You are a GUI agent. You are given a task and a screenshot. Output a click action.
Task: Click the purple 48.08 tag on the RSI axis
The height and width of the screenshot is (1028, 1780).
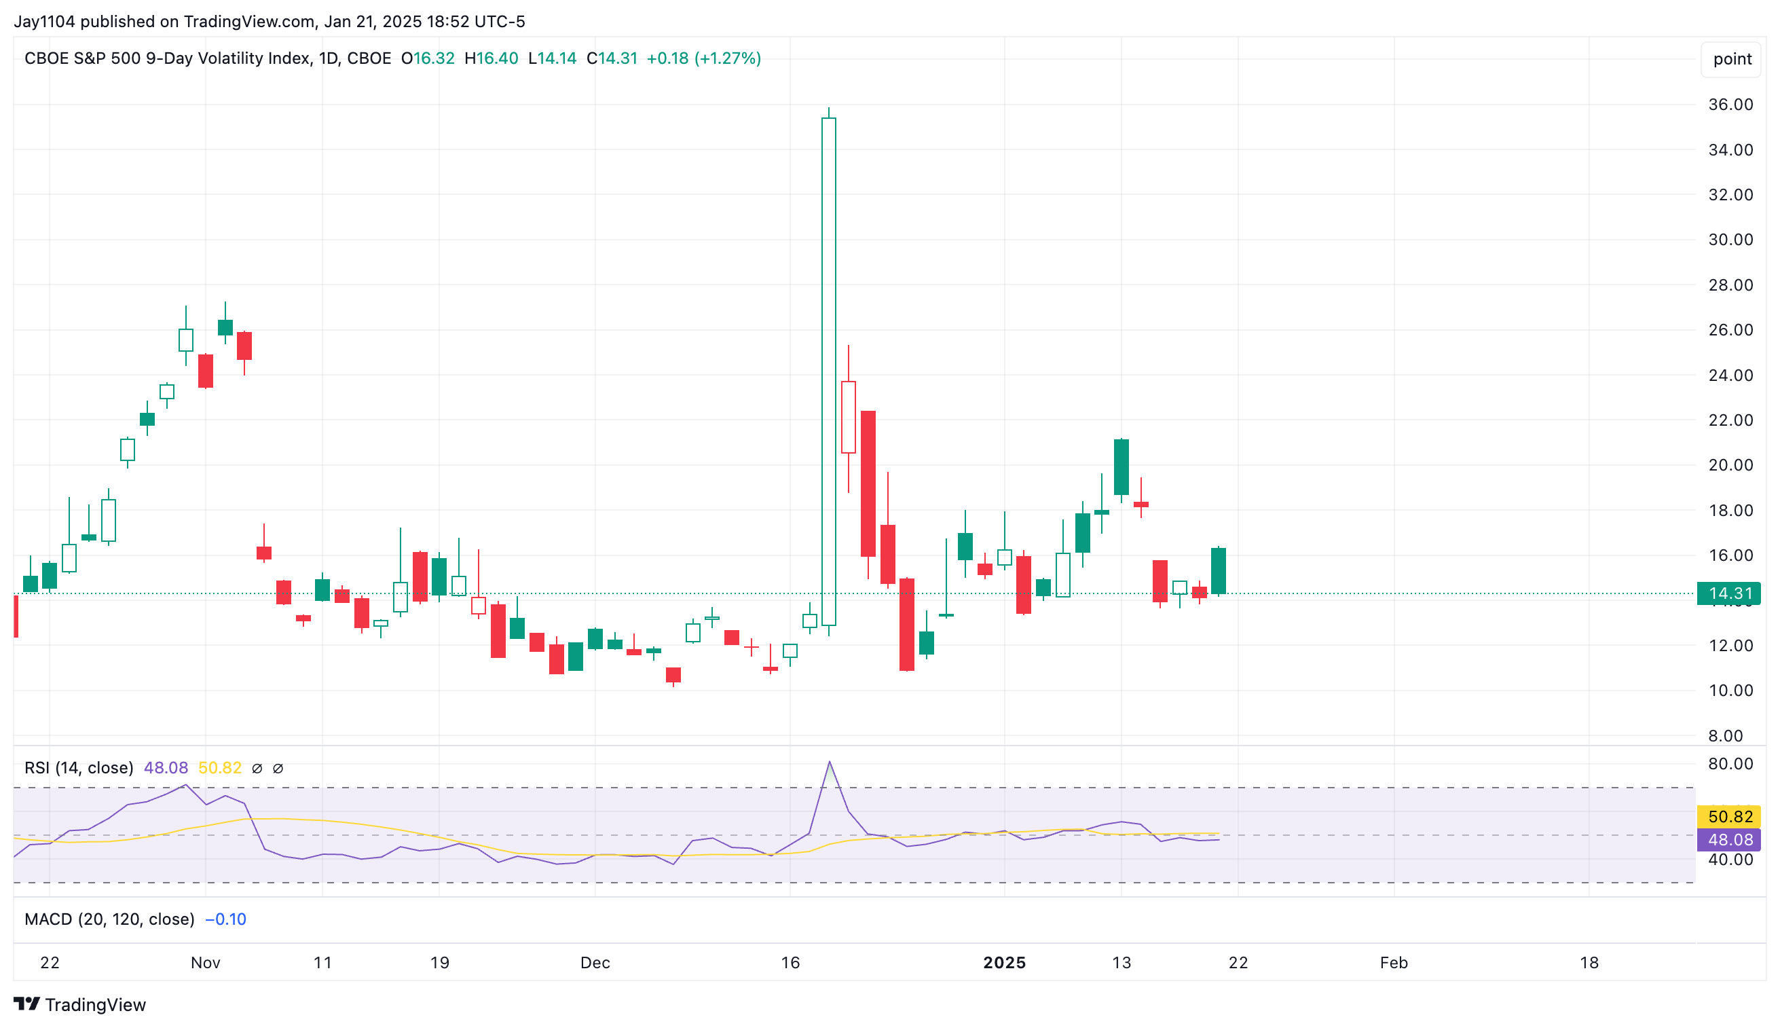(1728, 839)
